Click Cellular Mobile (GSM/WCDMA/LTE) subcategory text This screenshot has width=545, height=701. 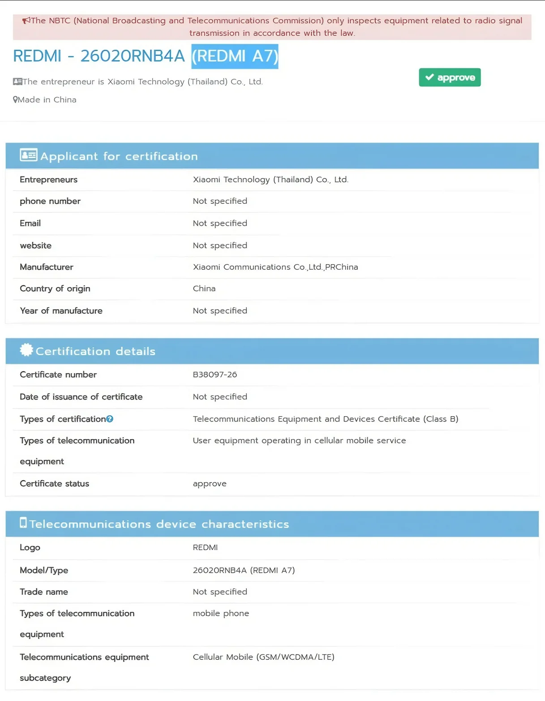pyautogui.click(x=263, y=657)
